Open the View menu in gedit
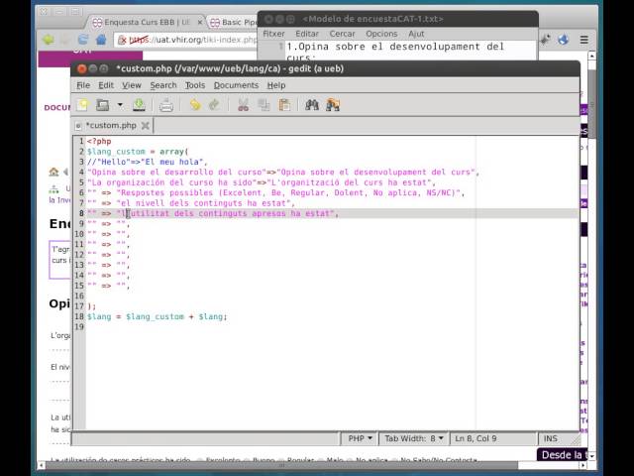This screenshot has width=634, height=476. 132,85
